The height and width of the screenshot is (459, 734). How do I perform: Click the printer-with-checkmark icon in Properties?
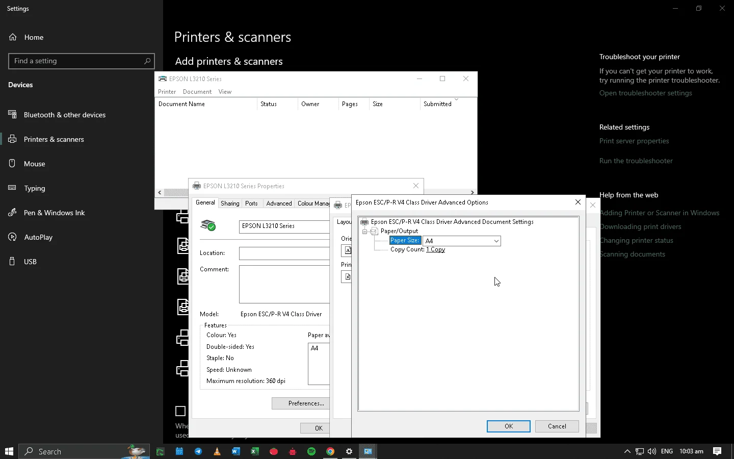pos(208,225)
